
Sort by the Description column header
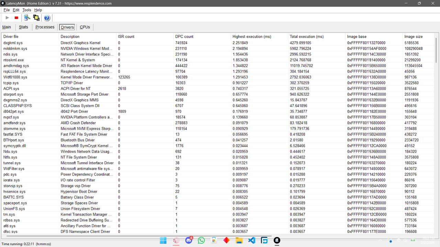coord(87,36)
